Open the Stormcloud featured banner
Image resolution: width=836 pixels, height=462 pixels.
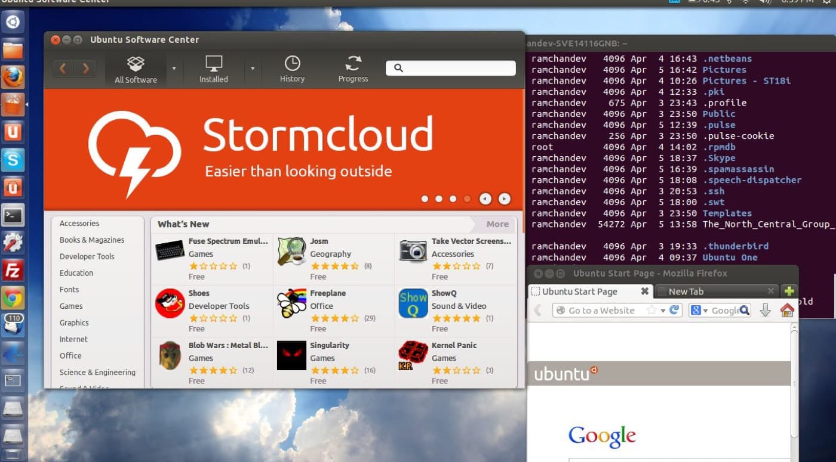tap(284, 150)
